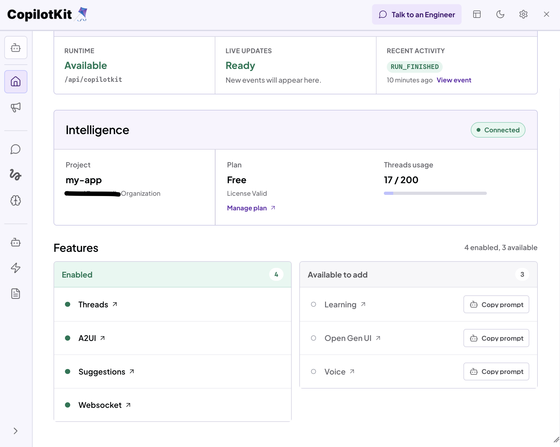Open the Threads feature link
Image resolution: width=560 pixels, height=447 pixels.
point(98,304)
